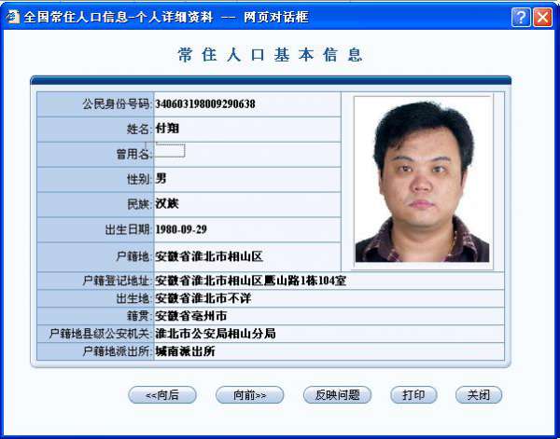Select the 公民身份号码 value field
The image size is (560, 439).
(247, 104)
